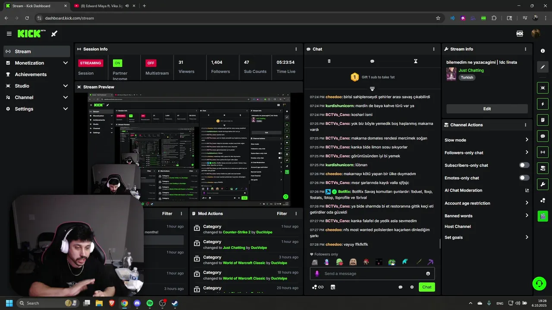The height and width of the screenshot is (310, 552).
Task: Open the Chat panel three-dot options menu
Action: click(x=434, y=49)
